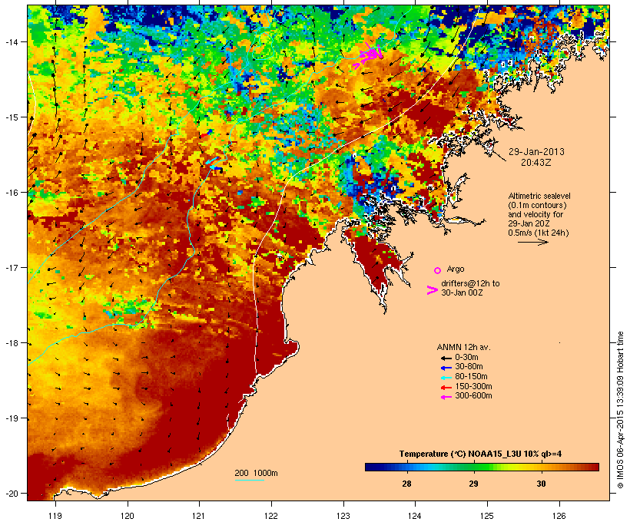Click the blue 30-80m arrow legend icon
The height and width of the screenshot is (522, 630).
click(446, 368)
